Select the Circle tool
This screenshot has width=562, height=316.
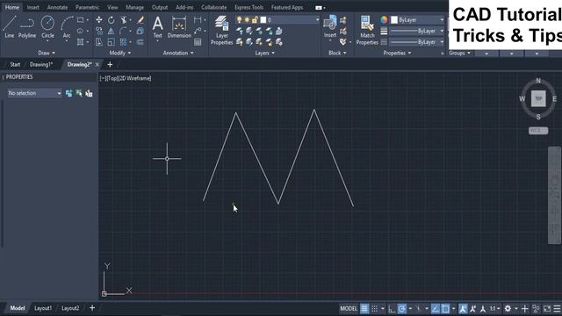pyautogui.click(x=47, y=27)
